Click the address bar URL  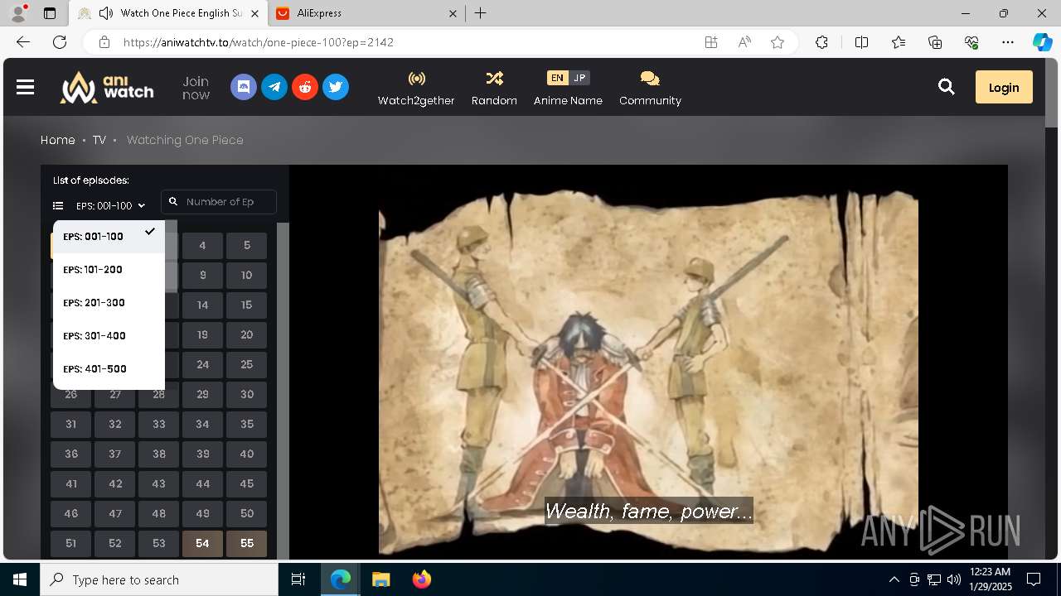[259, 42]
